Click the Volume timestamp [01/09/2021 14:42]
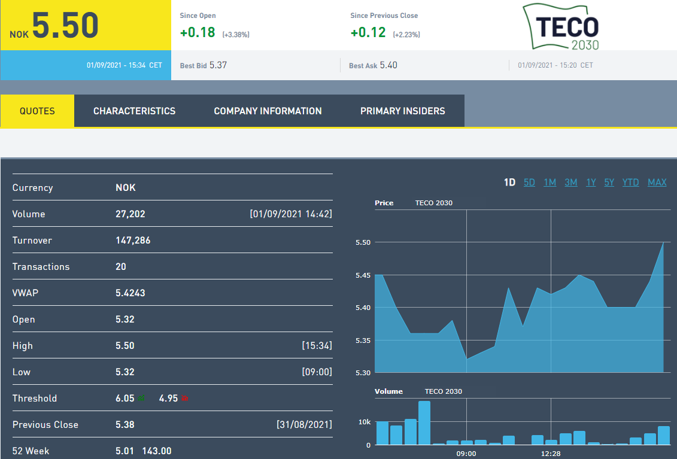 point(291,214)
